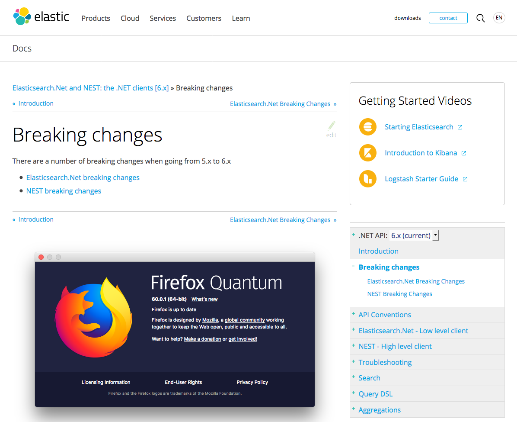This screenshot has height=422, width=517.
Task: Click What's new in Firefox dialog
Action: pyautogui.click(x=204, y=299)
